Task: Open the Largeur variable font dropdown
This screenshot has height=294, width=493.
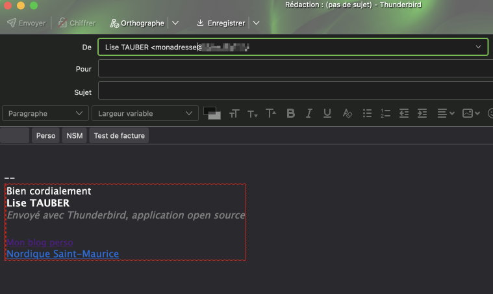Action: pos(145,113)
